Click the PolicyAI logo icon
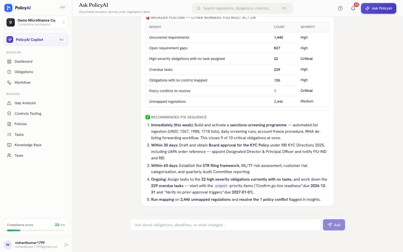 coord(8,8)
